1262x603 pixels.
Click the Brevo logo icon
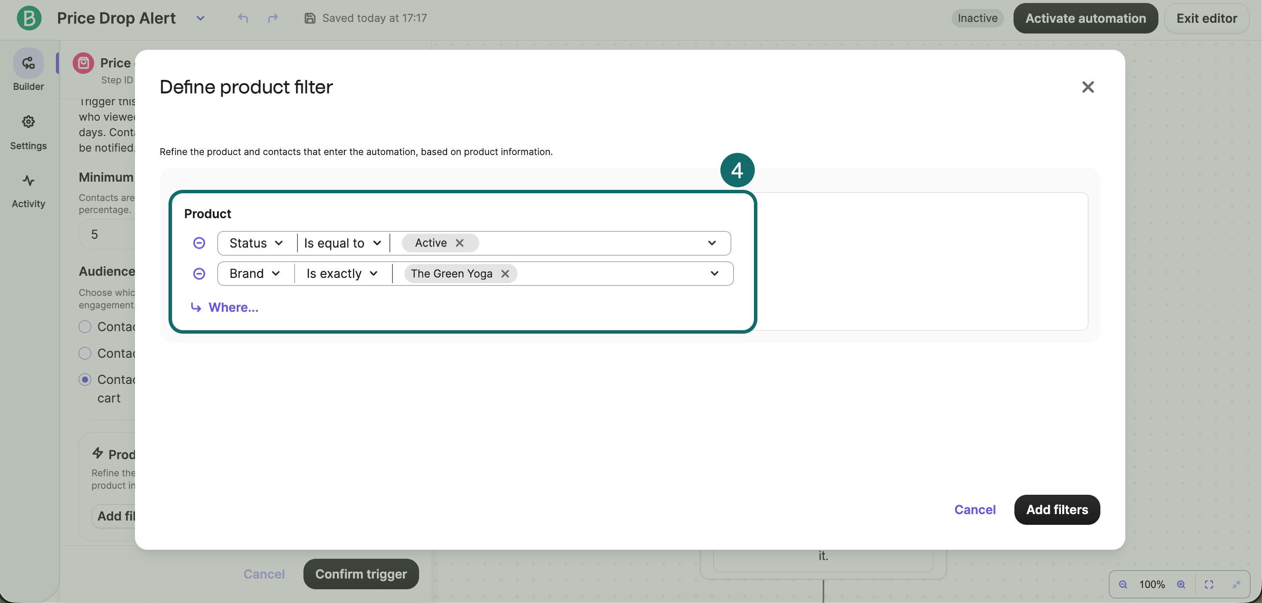29,18
